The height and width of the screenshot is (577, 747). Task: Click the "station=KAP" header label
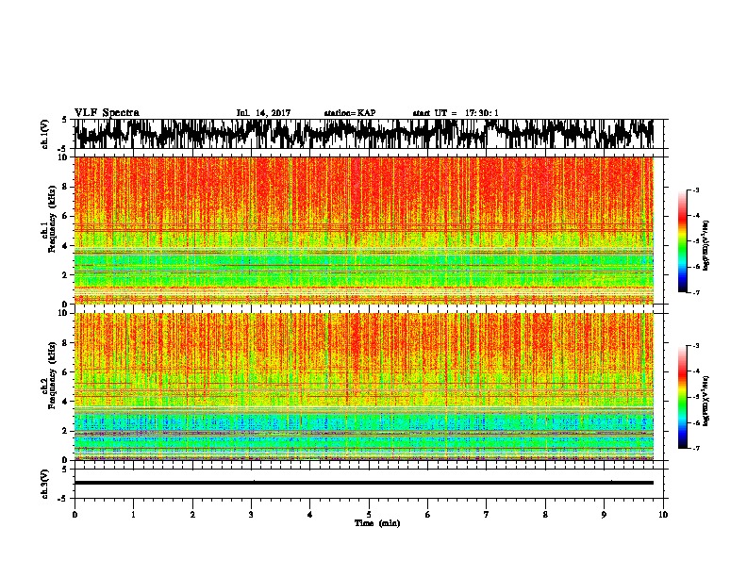[350, 113]
